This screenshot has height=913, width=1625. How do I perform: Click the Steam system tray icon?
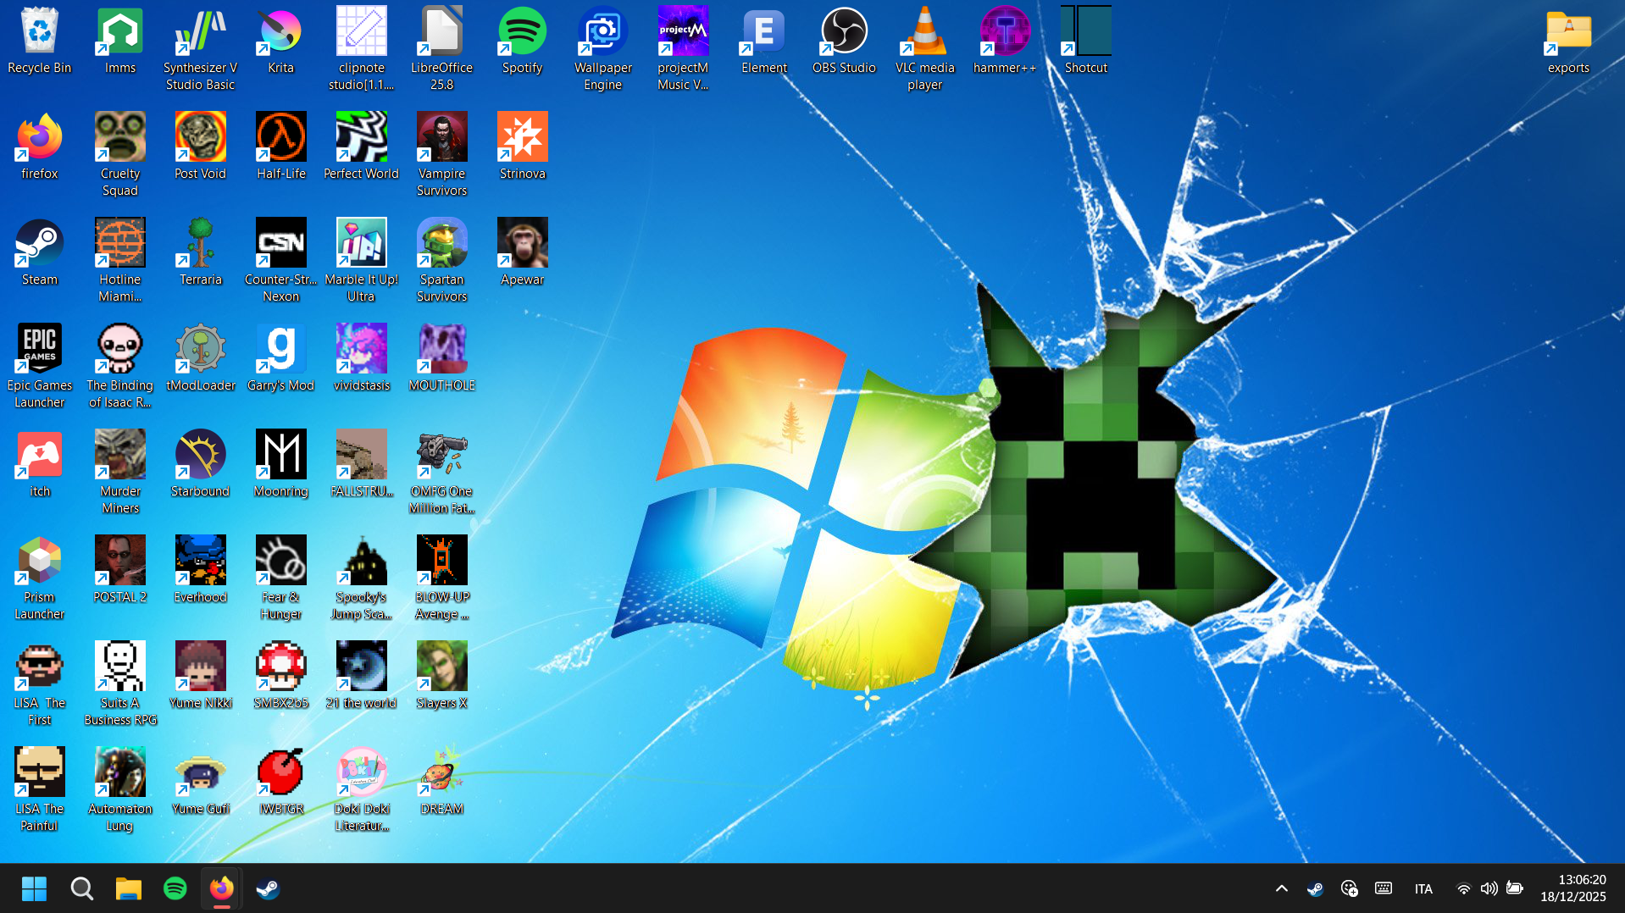coord(1315,888)
